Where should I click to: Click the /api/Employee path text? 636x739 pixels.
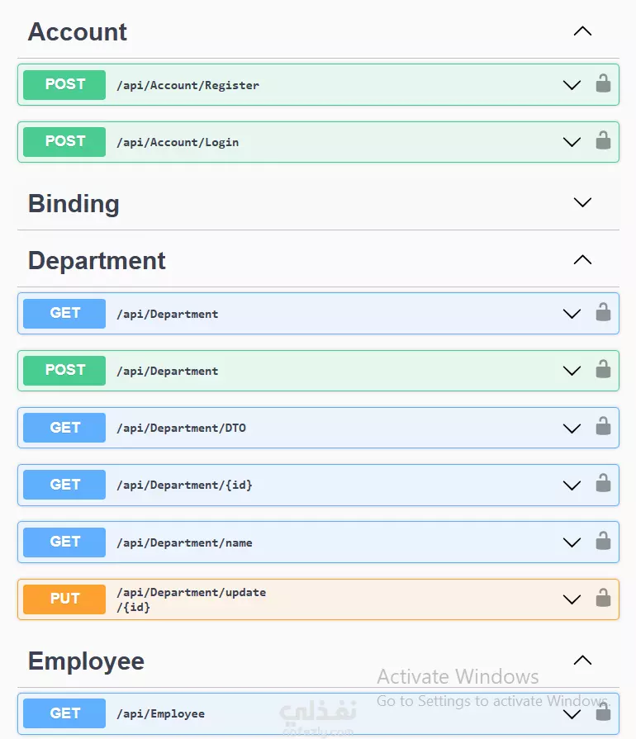pyautogui.click(x=161, y=714)
